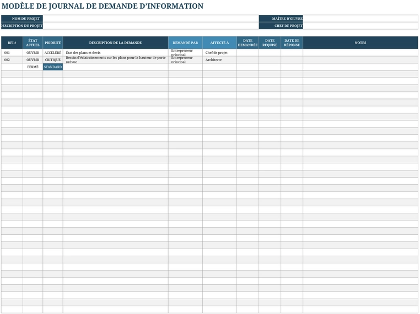
Task: Select 'Entrepreneur principal' in row 002
Action: coord(185,60)
